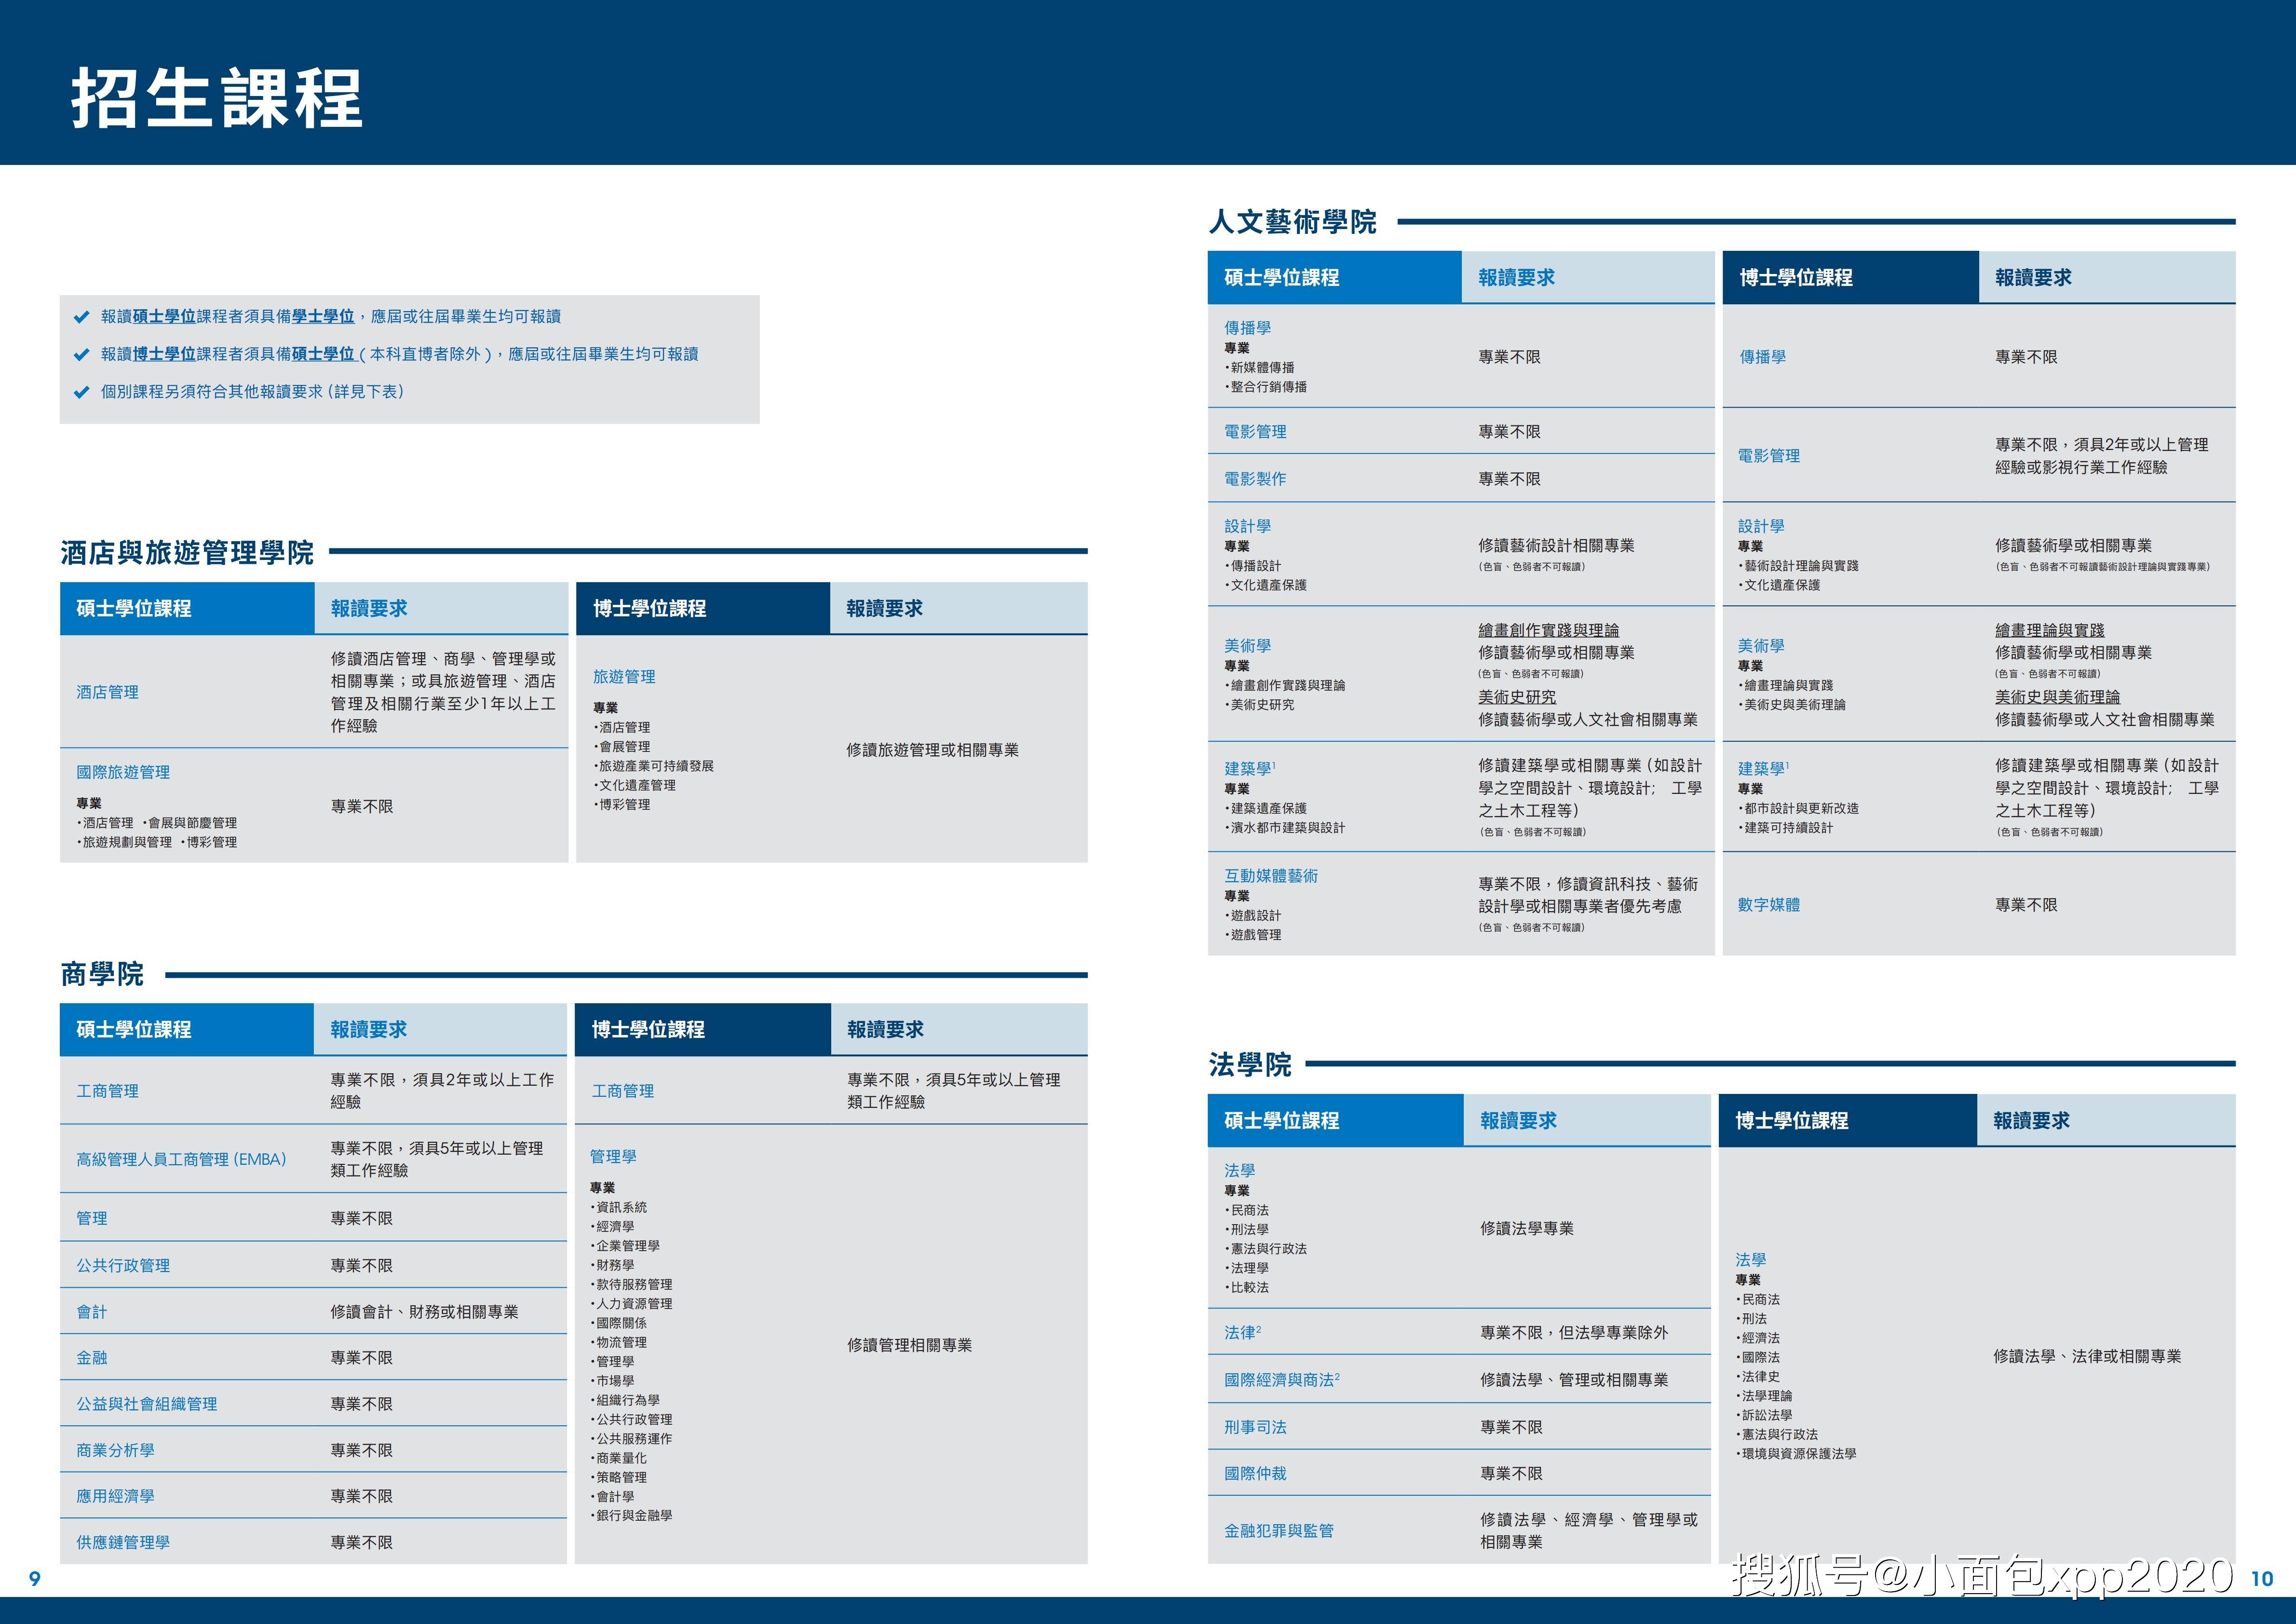The height and width of the screenshot is (1624, 2296).
Task: Open the 數字媒體 doctoral program
Action: click(x=1768, y=904)
